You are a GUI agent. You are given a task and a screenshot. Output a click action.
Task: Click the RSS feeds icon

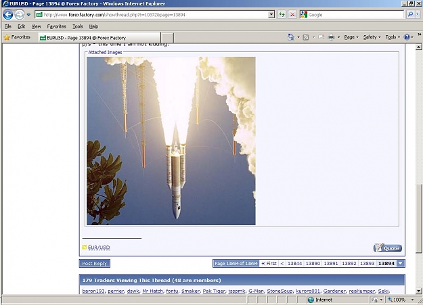306,37
